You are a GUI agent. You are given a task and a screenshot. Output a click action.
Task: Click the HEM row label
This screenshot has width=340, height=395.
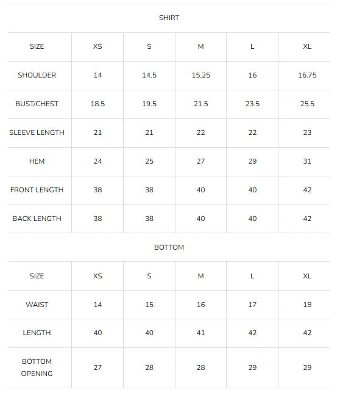[x=37, y=161]
